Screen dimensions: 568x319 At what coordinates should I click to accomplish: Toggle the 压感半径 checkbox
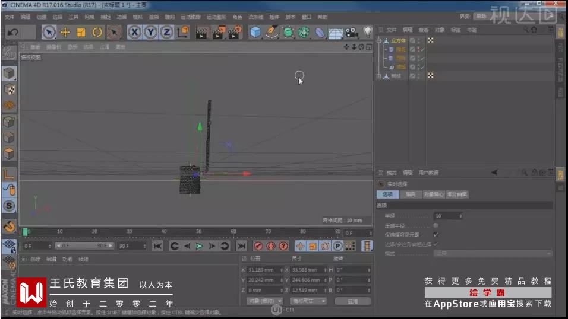click(x=436, y=225)
